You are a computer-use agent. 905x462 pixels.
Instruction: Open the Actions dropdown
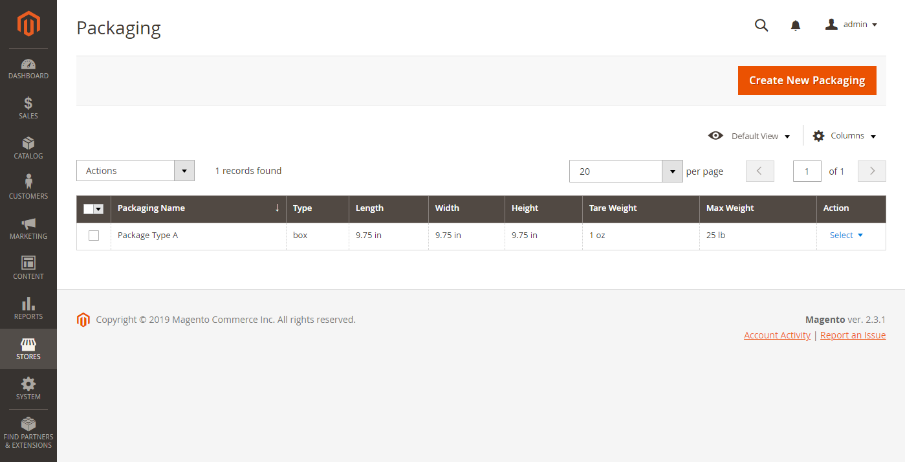tap(135, 171)
